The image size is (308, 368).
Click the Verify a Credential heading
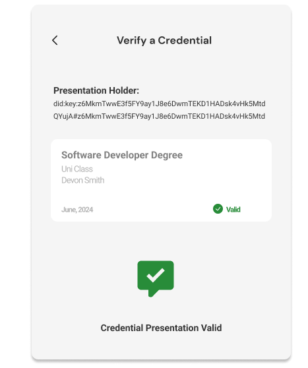point(164,41)
